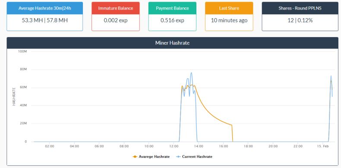Click the Immature Balance card header

pos(116,8)
